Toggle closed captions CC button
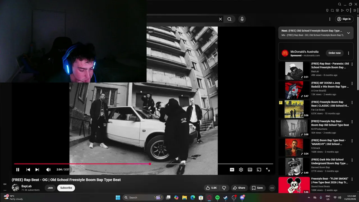 point(232,170)
